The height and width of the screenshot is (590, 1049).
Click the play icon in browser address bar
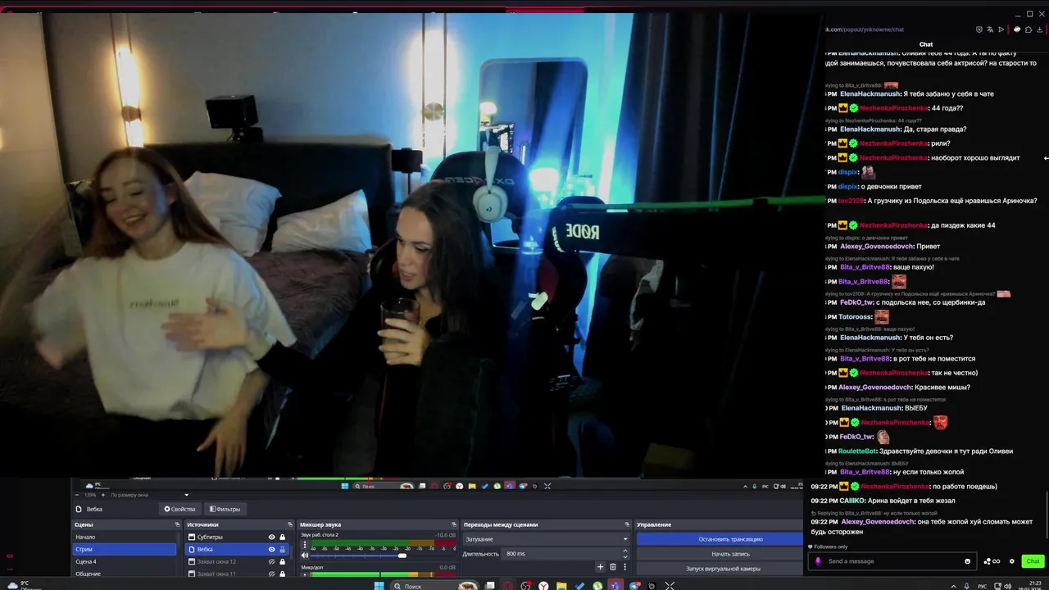1001,29
